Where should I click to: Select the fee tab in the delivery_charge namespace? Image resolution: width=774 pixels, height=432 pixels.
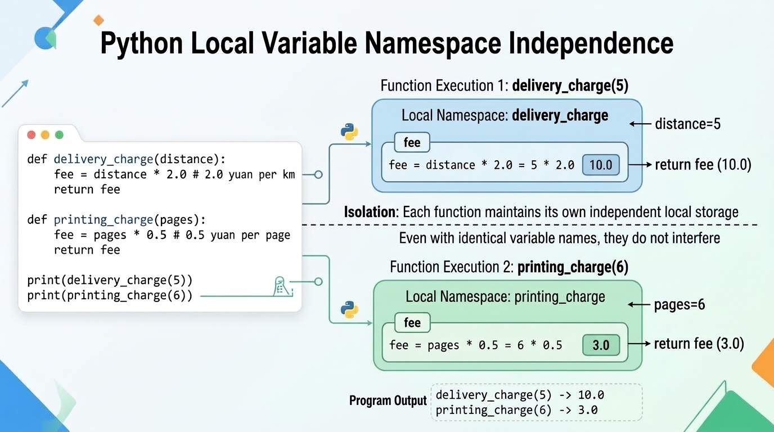pyautogui.click(x=412, y=143)
